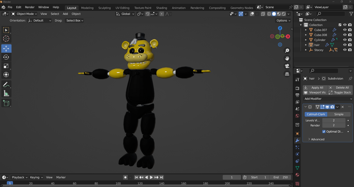The height and width of the screenshot is (187, 354).
Task: Collapse the Collection tree row
Action: click(301, 25)
